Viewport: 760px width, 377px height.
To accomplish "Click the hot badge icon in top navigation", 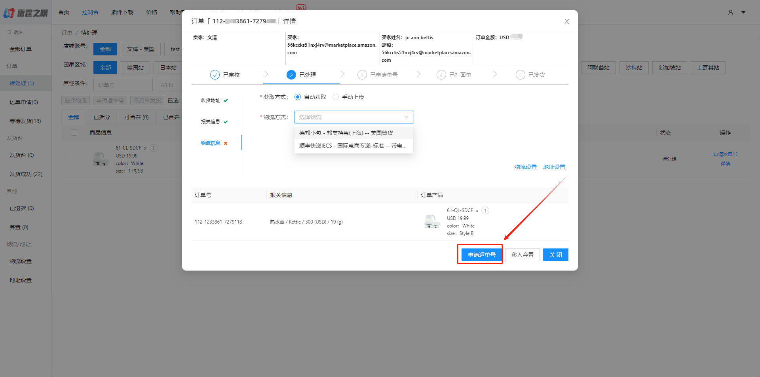I will point(301,7).
